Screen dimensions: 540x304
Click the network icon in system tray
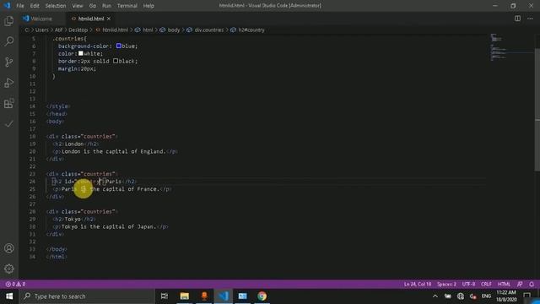pos(461,296)
